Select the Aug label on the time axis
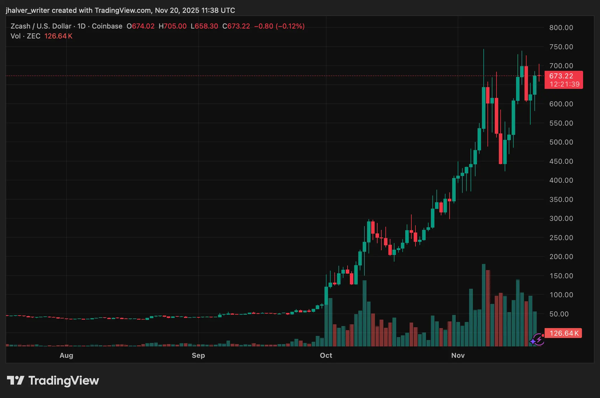The image size is (600, 398). pyautogui.click(x=66, y=355)
